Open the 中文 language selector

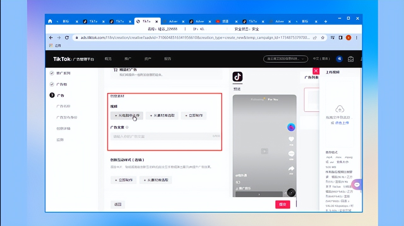coord(321,59)
